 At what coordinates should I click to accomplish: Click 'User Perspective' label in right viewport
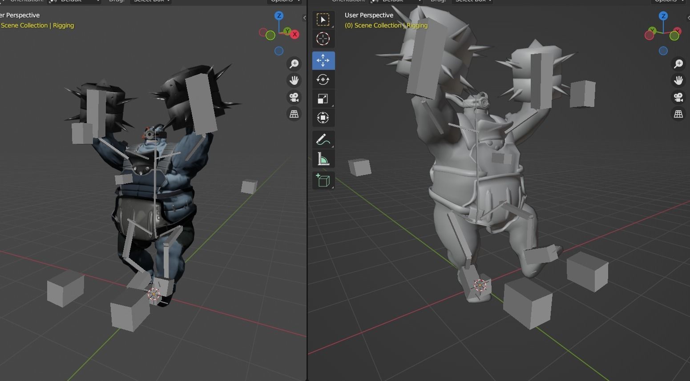(369, 15)
